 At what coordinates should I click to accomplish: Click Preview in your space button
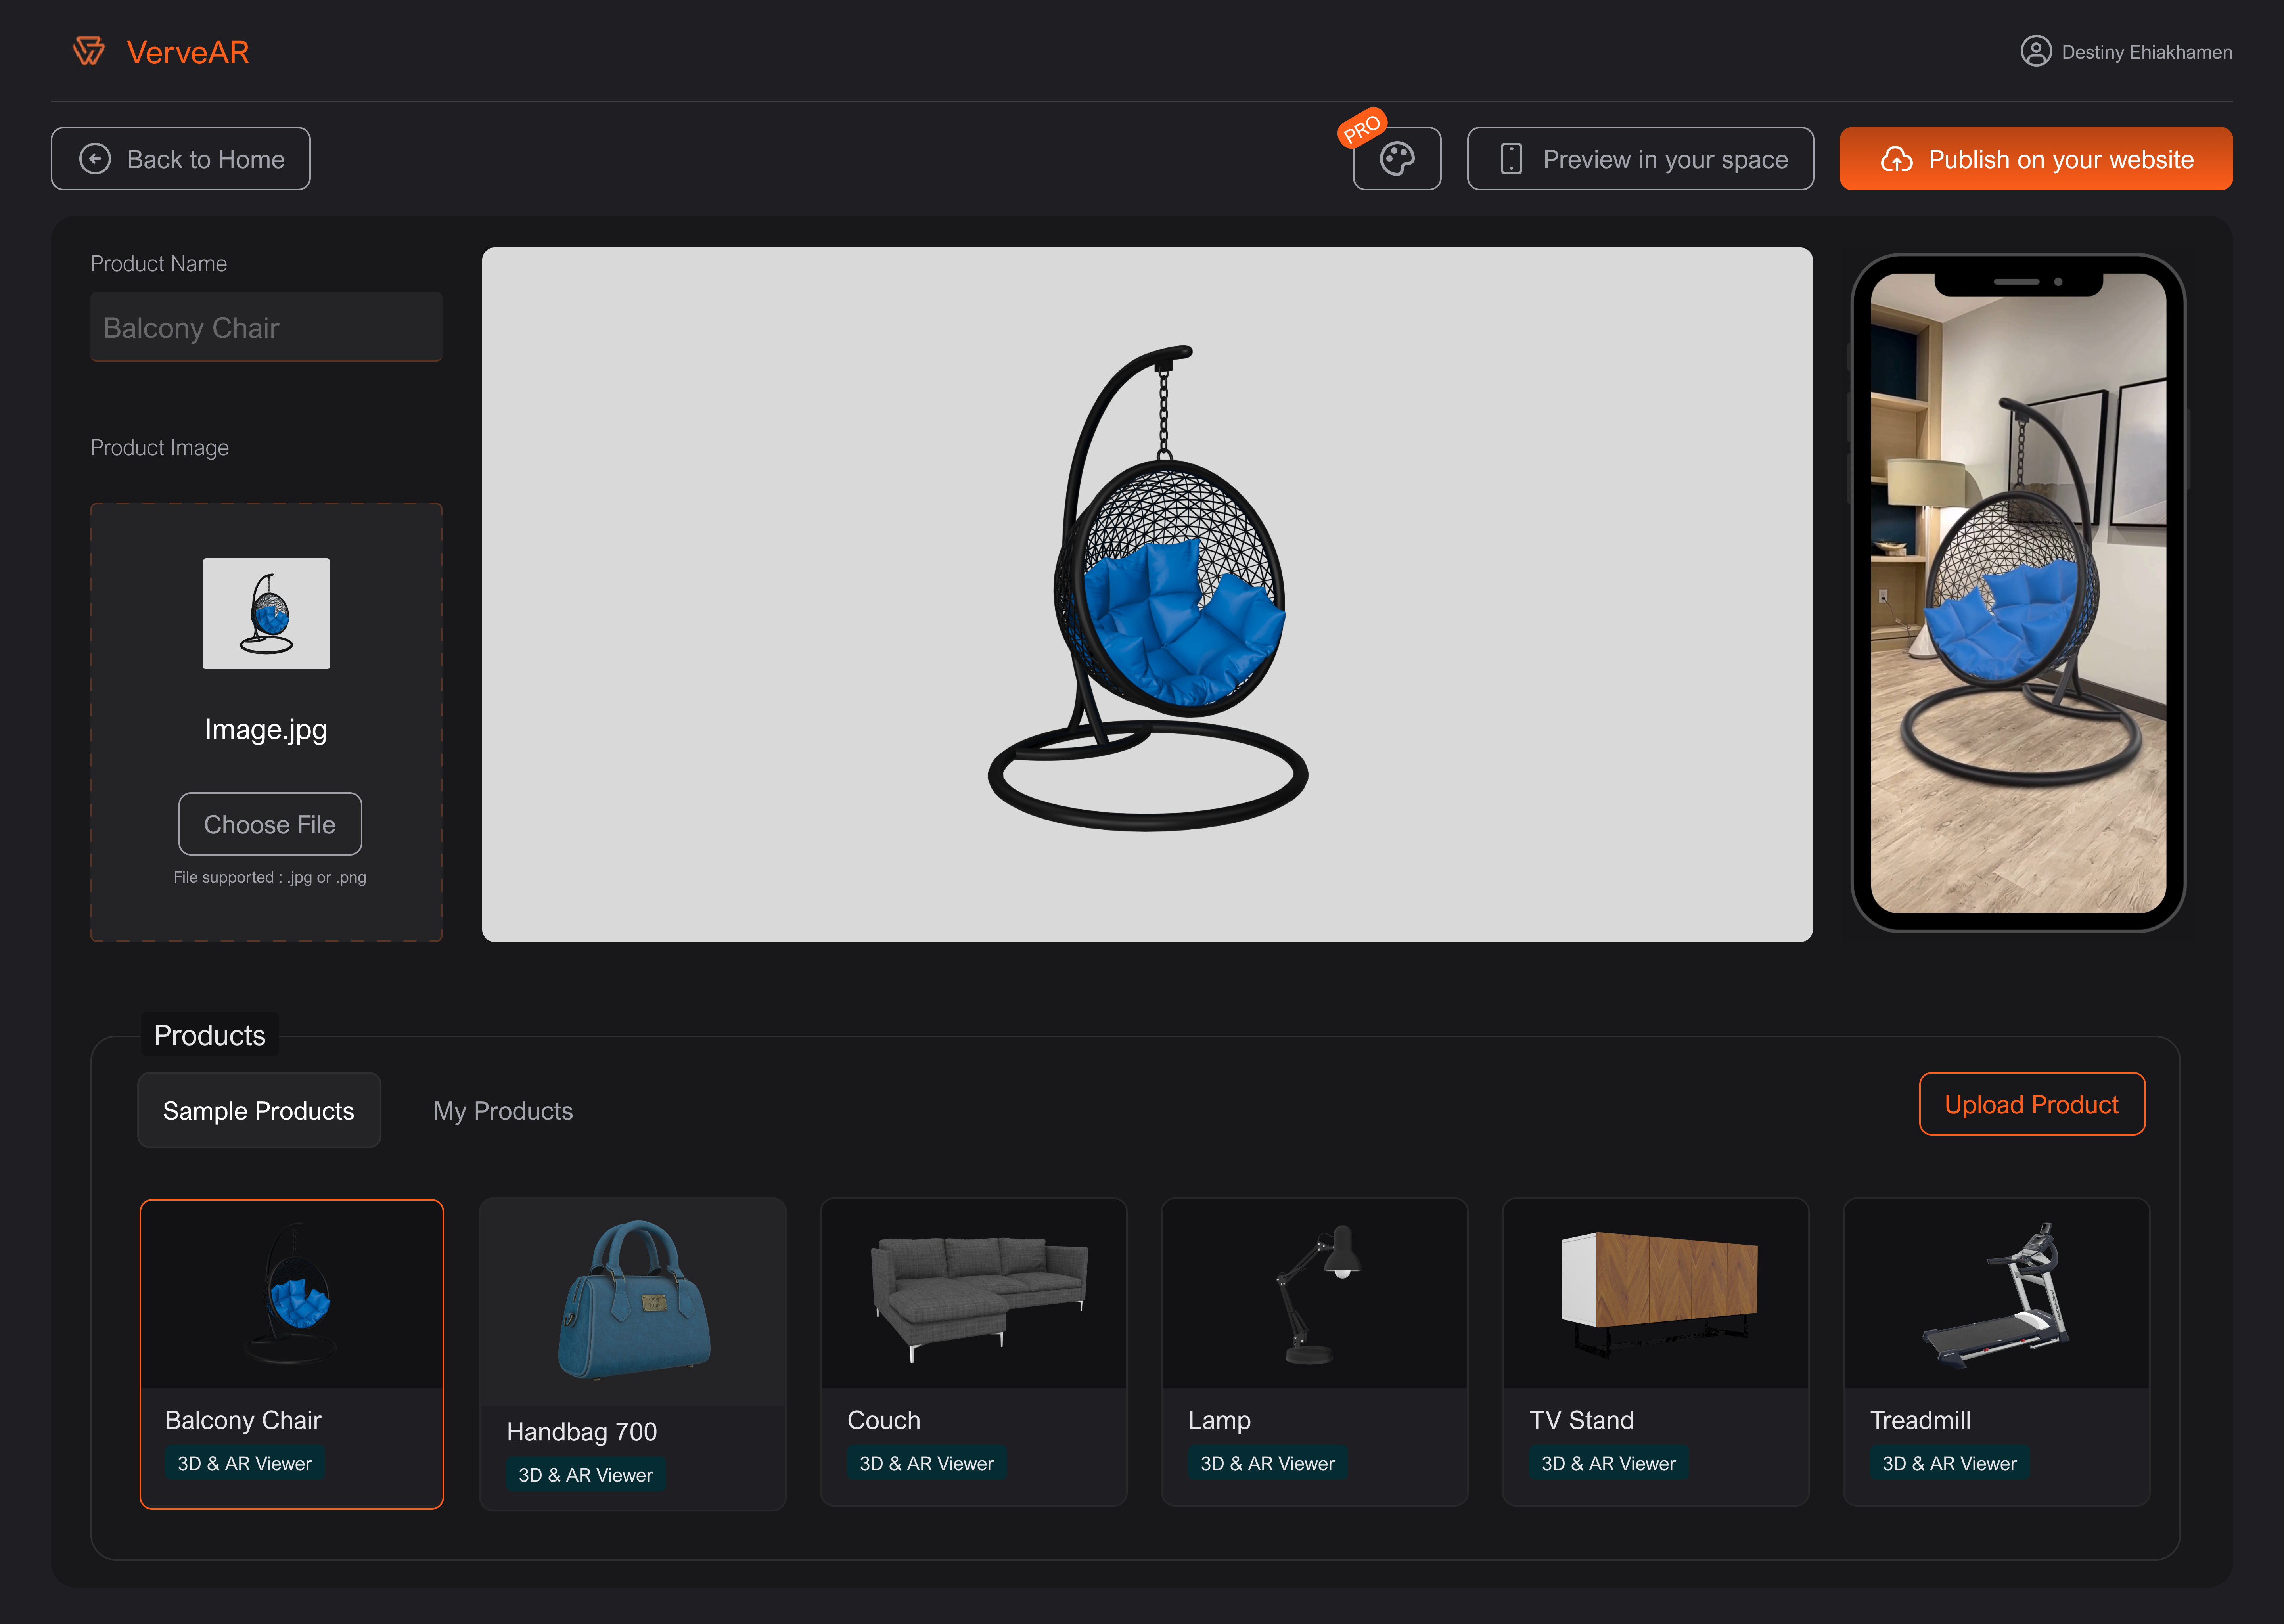point(1640,159)
